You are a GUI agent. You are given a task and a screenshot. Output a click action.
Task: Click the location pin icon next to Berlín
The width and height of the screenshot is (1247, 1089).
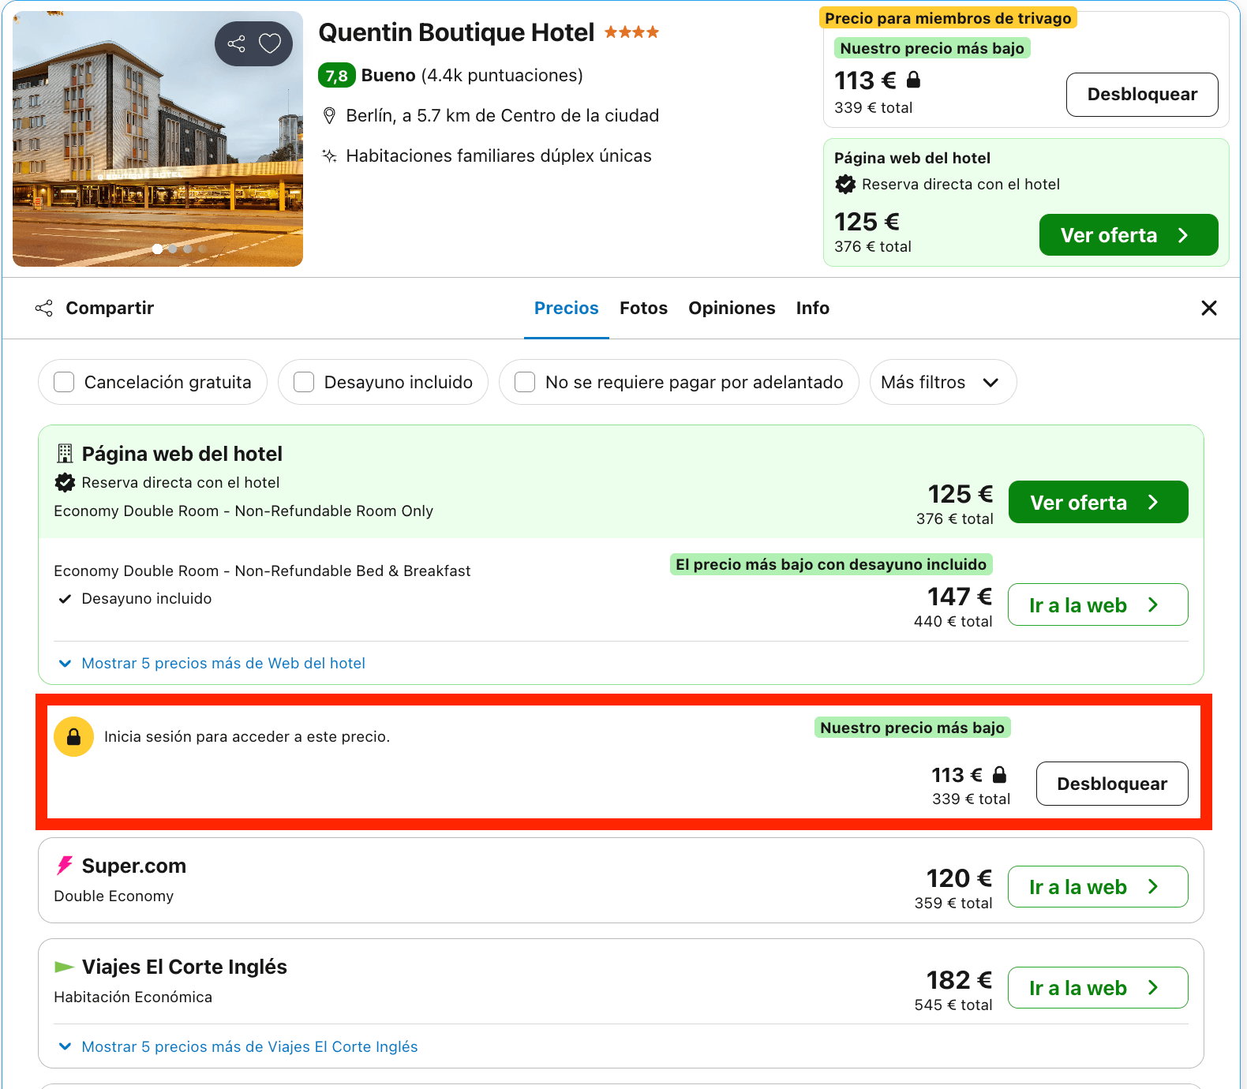point(330,116)
